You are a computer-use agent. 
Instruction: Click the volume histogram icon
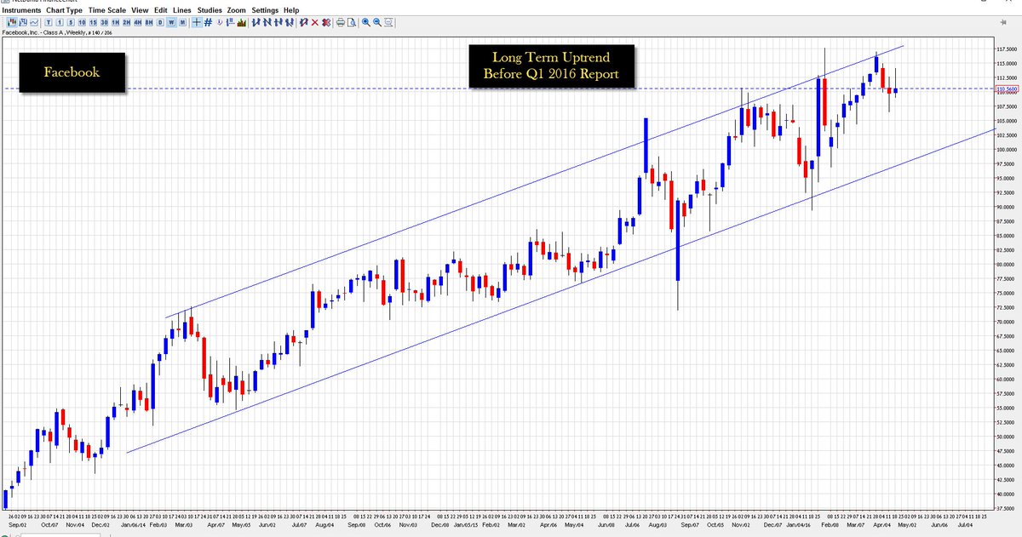[242, 22]
